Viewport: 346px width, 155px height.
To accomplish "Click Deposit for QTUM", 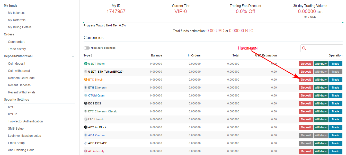I will coord(306,95).
